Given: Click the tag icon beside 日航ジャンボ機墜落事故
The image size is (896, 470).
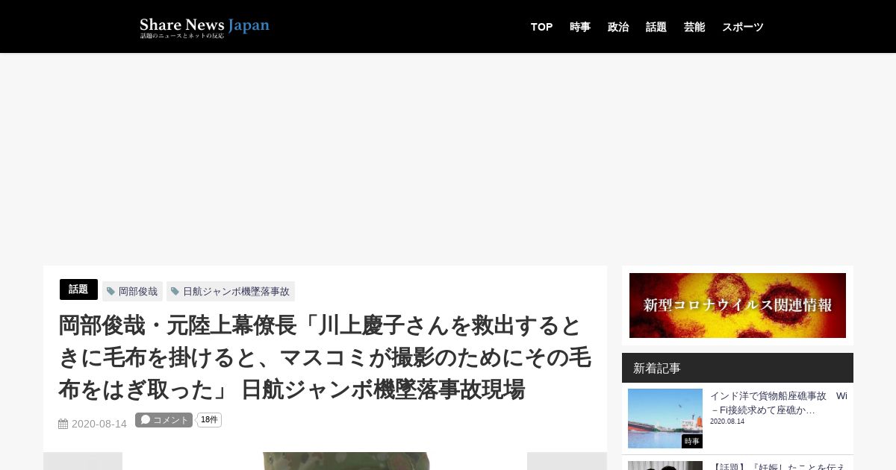Looking at the screenshot, I should tap(175, 291).
